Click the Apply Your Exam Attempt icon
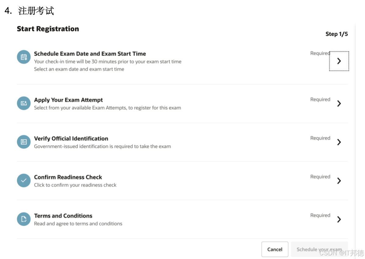The height and width of the screenshot is (259, 365). (24, 103)
